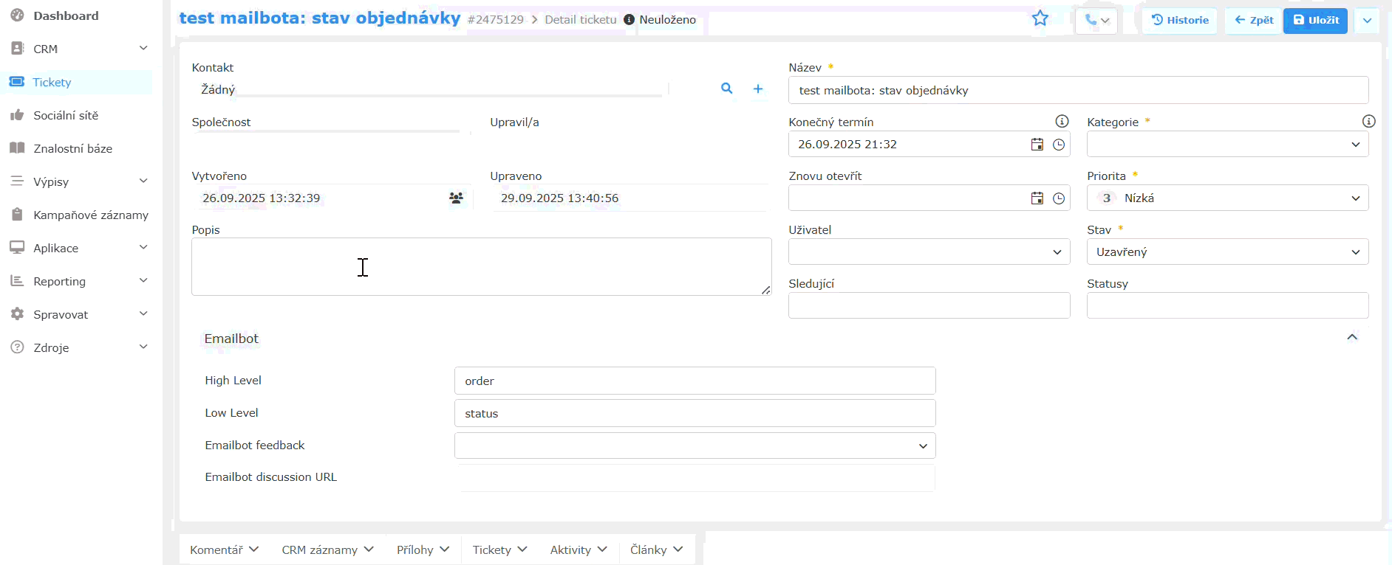Open clock time picker for Znovu otevřít
1392x565 pixels.
point(1058,198)
